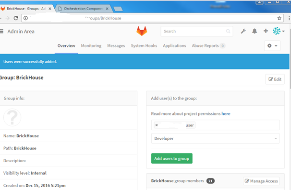Open the Chrome three-dot menu
291x190 pixels.
pyautogui.click(x=289, y=18)
